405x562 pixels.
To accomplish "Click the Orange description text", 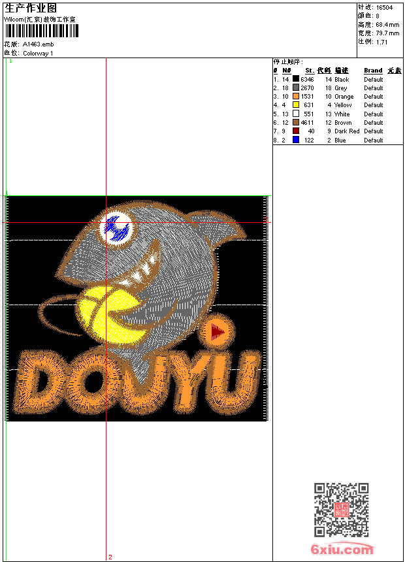I will [344, 97].
